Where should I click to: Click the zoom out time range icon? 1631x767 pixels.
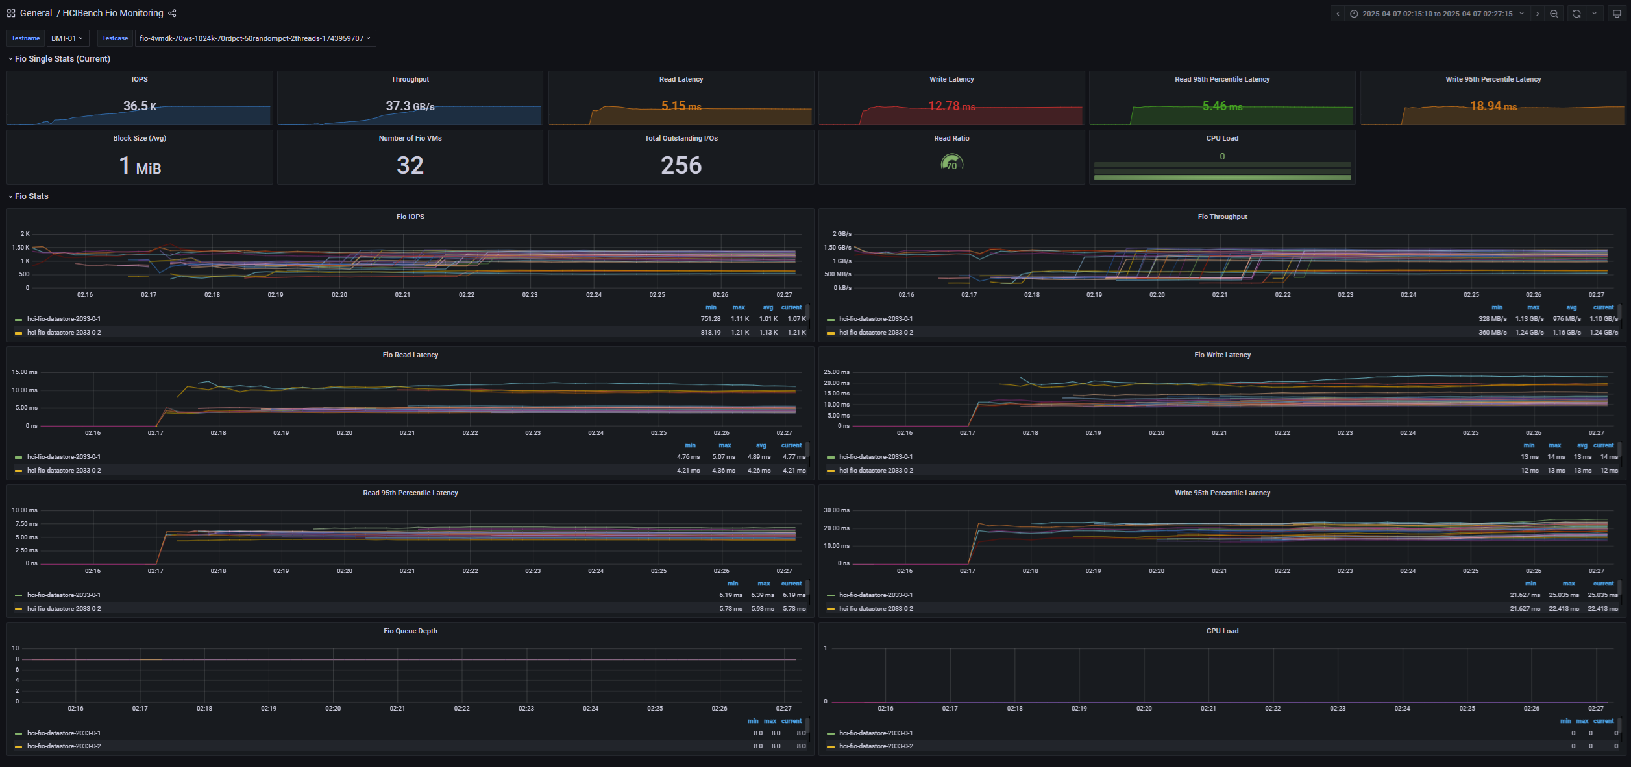[x=1554, y=14]
